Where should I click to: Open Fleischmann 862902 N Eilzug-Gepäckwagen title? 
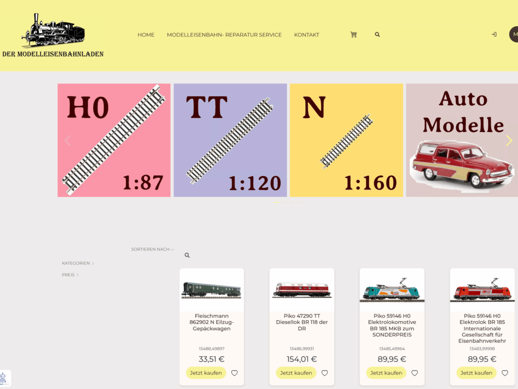coord(212,322)
